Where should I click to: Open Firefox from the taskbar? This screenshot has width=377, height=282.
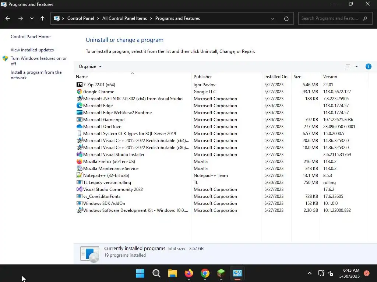pos(189,273)
